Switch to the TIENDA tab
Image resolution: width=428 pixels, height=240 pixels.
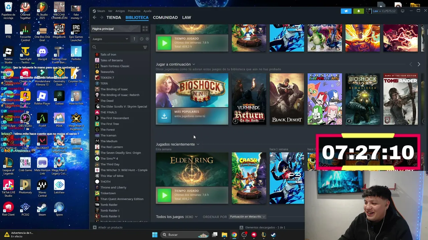[114, 17]
